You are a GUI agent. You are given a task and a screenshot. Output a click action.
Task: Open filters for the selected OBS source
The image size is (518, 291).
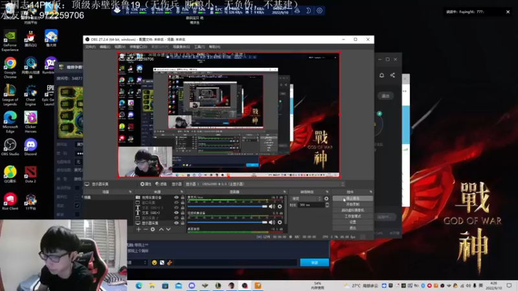[161, 184]
